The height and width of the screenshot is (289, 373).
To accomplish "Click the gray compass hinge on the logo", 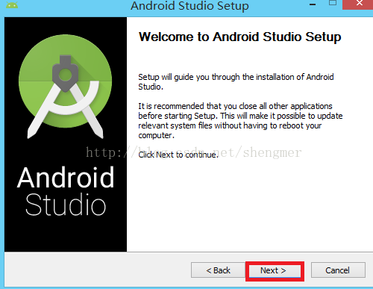I will point(66,73).
